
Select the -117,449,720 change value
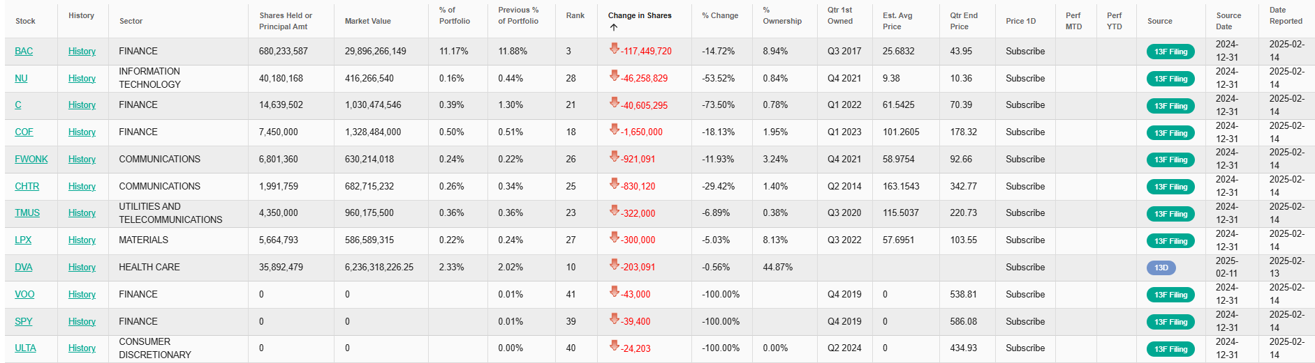tap(646, 51)
